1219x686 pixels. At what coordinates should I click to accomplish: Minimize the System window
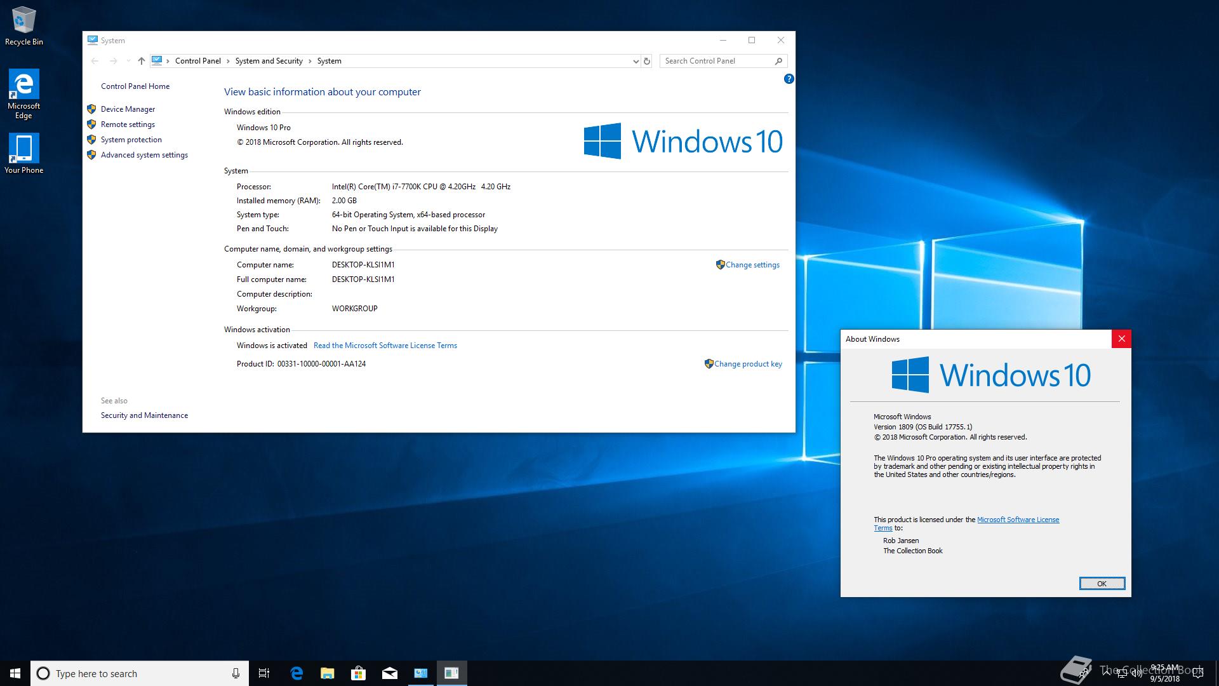(x=723, y=40)
